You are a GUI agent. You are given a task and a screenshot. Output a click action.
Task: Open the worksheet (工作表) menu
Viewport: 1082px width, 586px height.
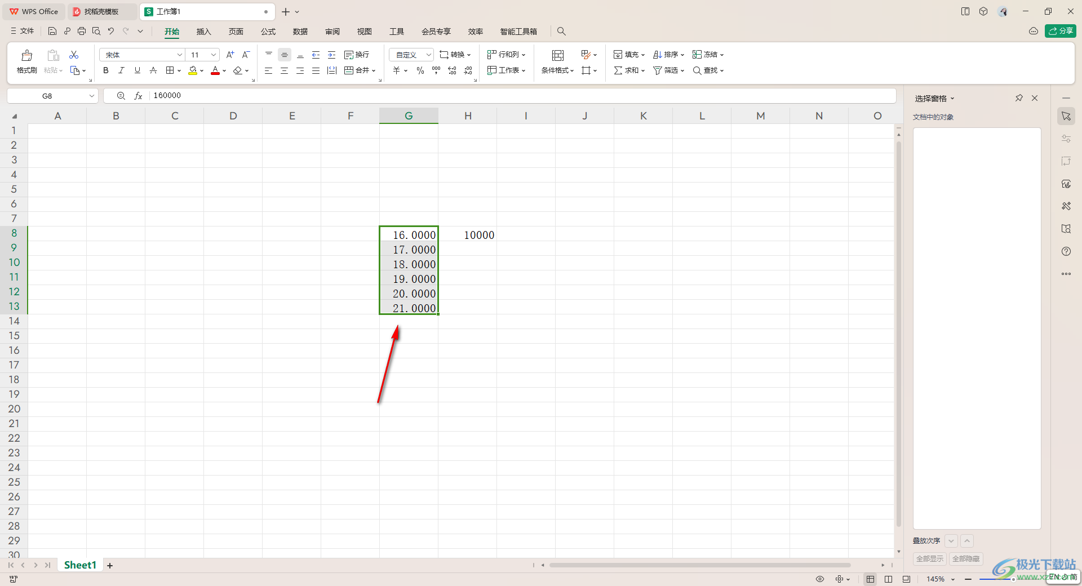(506, 70)
